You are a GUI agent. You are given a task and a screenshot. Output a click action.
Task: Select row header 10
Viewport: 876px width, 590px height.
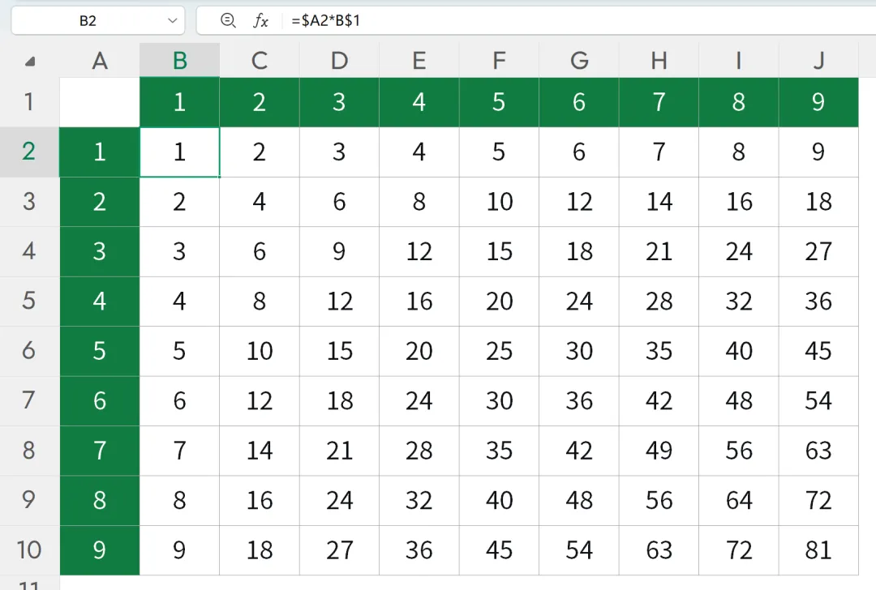[29, 549]
